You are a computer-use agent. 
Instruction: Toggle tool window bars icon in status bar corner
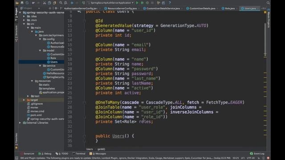(x=16, y=158)
